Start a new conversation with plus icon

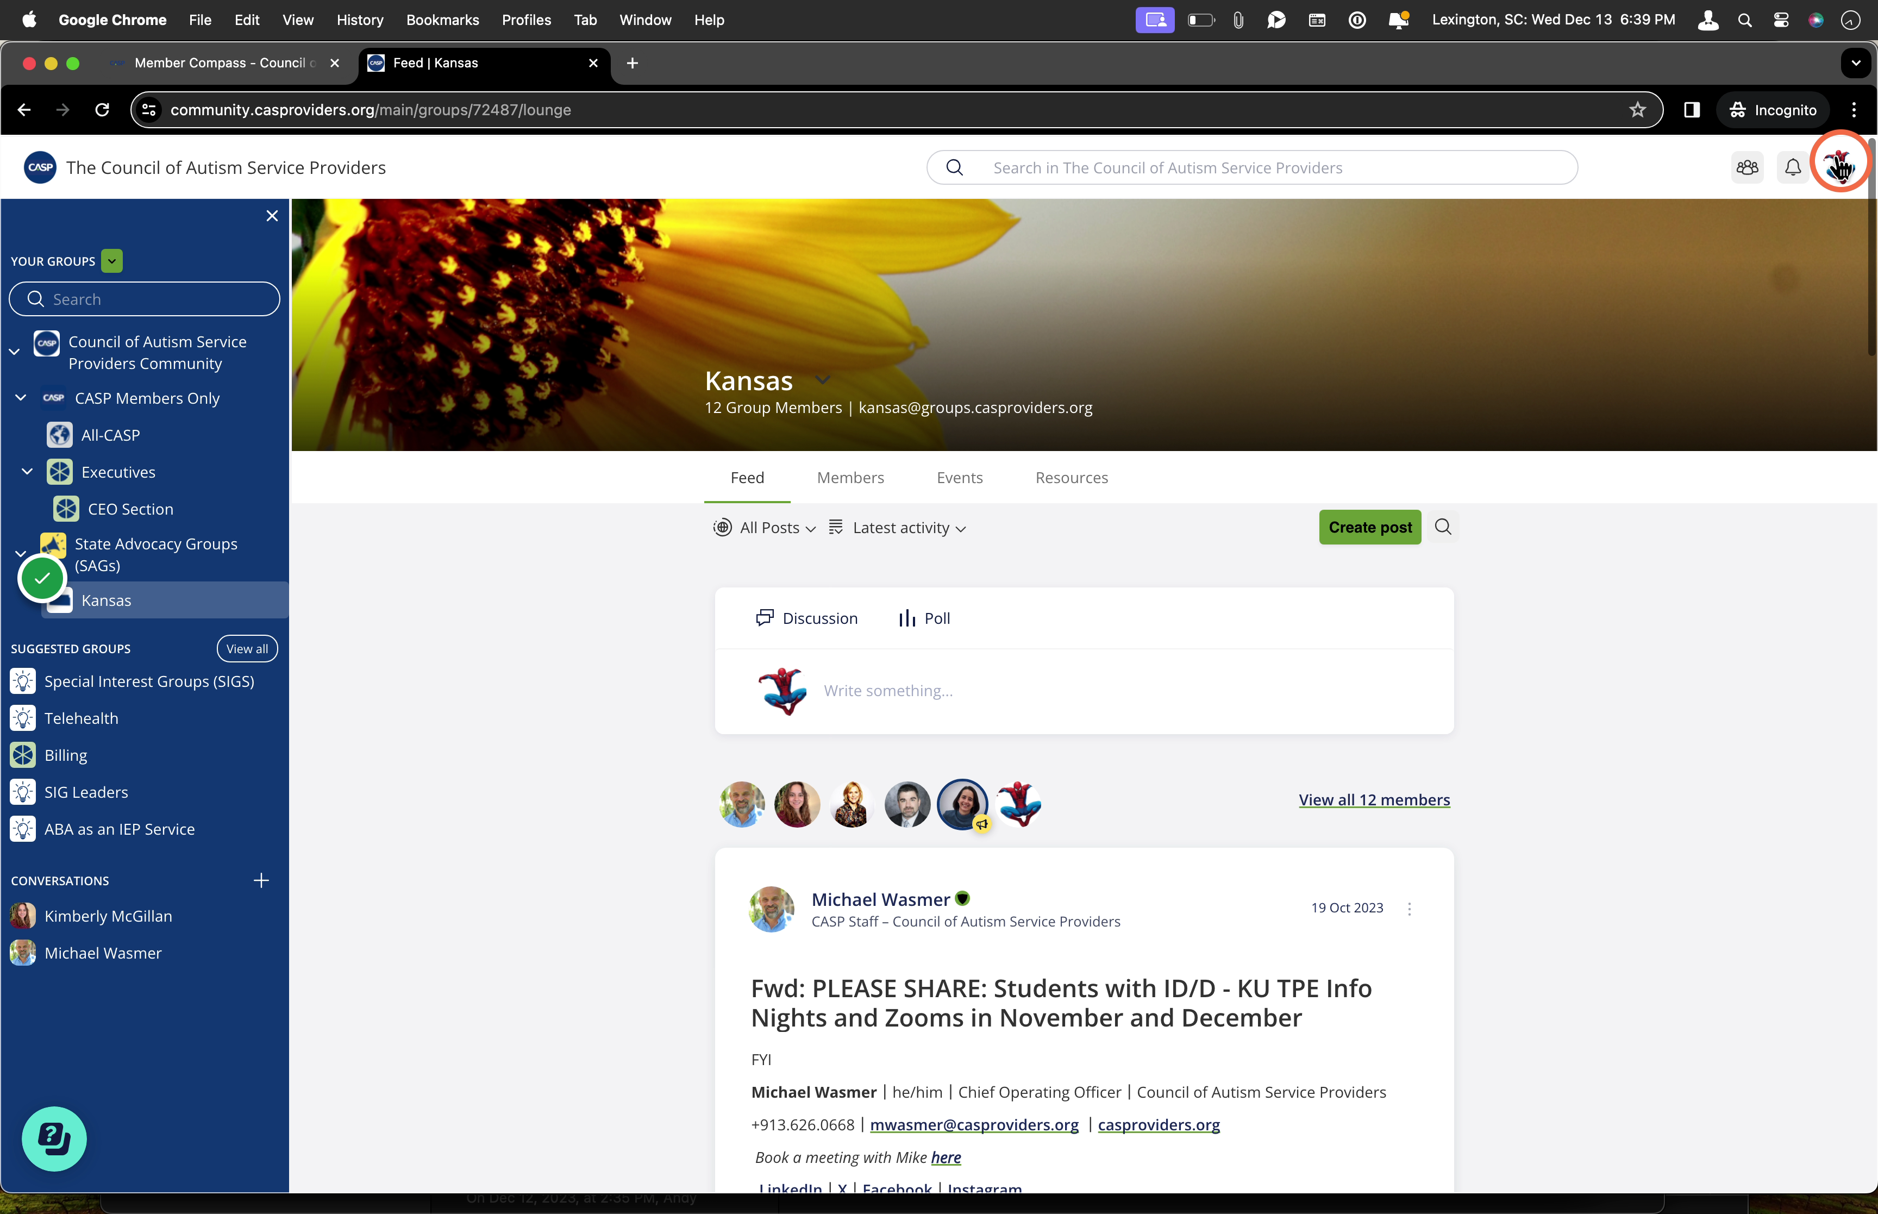click(x=261, y=880)
